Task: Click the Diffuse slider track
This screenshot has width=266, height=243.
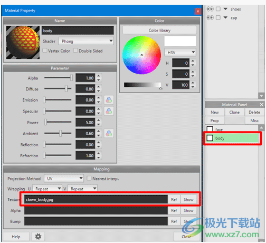Action: [x=58, y=89]
